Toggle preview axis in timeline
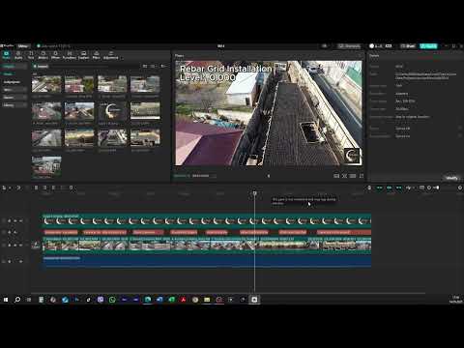 [x=409, y=188]
